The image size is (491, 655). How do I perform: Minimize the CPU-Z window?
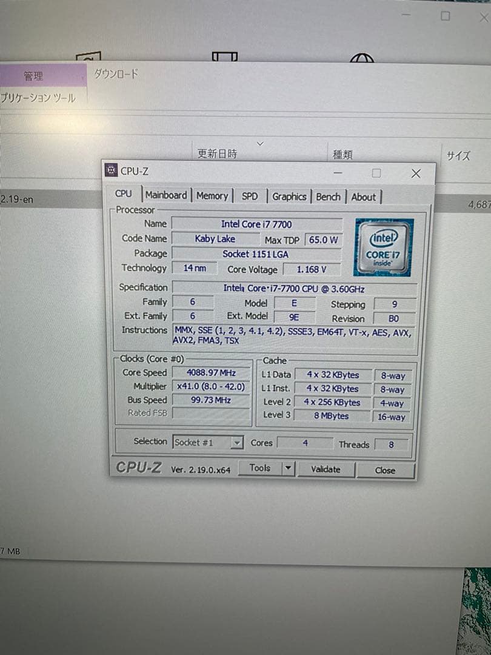pos(338,172)
